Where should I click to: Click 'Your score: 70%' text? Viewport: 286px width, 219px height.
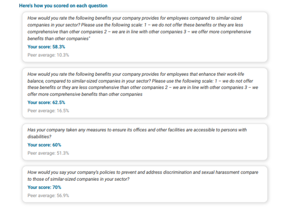44,187
